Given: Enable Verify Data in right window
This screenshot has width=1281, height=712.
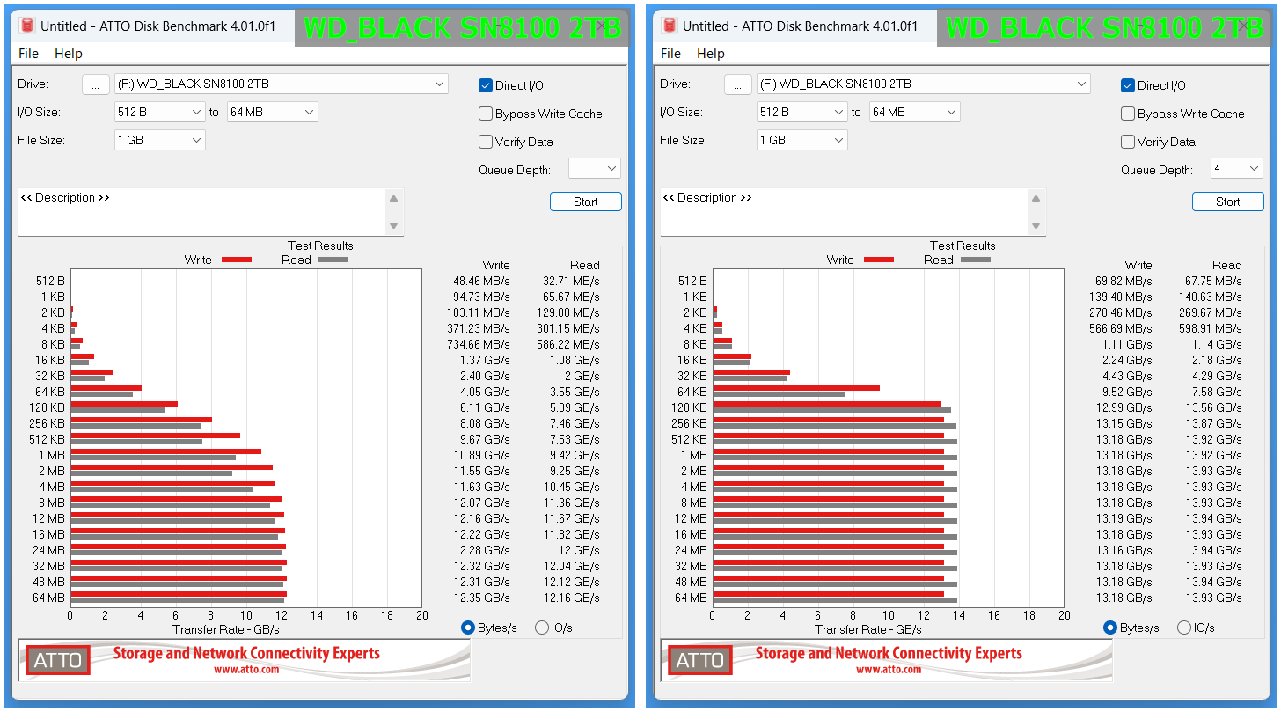Looking at the screenshot, I should [x=1127, y=142].
